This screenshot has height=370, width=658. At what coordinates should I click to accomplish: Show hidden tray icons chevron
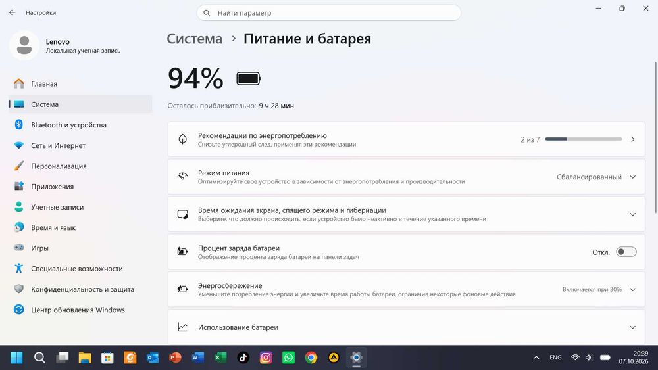point(536,358)
